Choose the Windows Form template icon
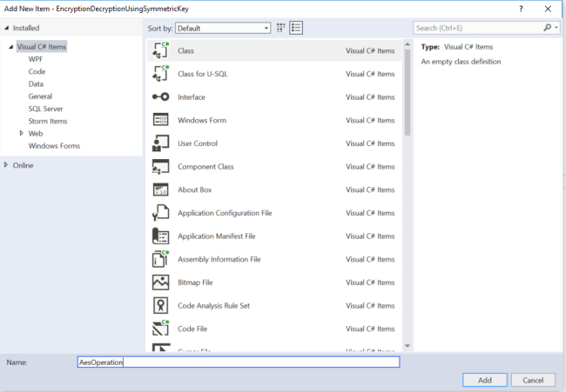Screen dimensions: 566x392 click(160, 120)
